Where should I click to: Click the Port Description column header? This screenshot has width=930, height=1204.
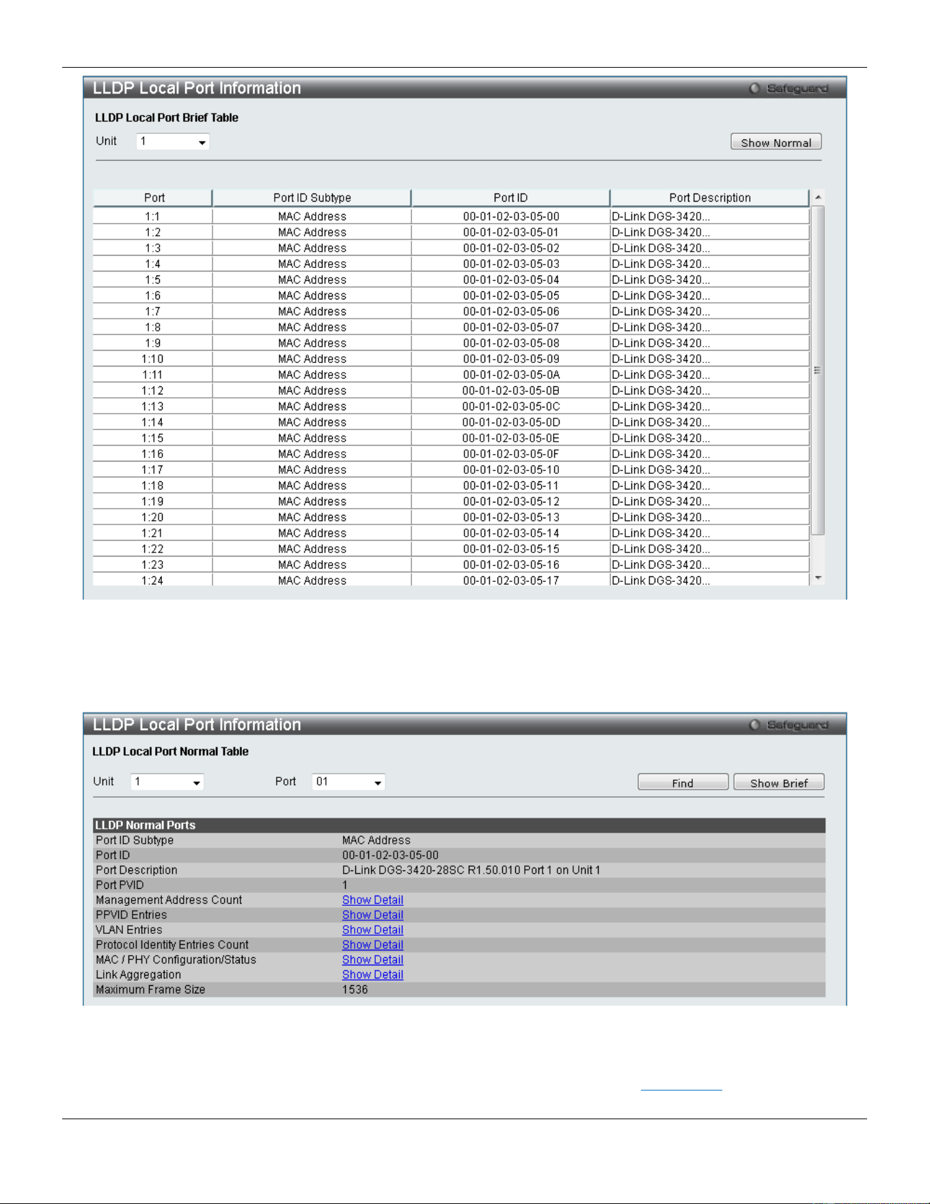click(x=710, y=198)
